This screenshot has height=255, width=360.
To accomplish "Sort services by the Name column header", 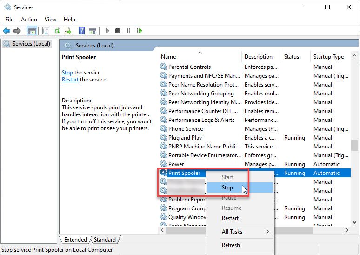I will click(x=168, y=57).
